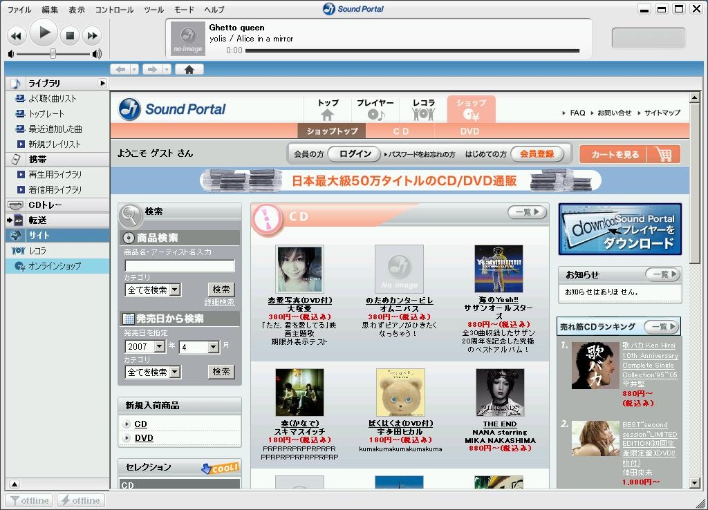708x510 pixels.
Task: Skip to next track button
Action: pyautogui.click(x=92, y=36)
